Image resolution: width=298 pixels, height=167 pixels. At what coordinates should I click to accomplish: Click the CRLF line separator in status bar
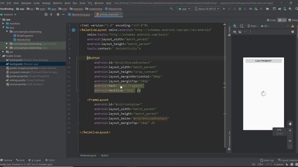coord(260,164)
